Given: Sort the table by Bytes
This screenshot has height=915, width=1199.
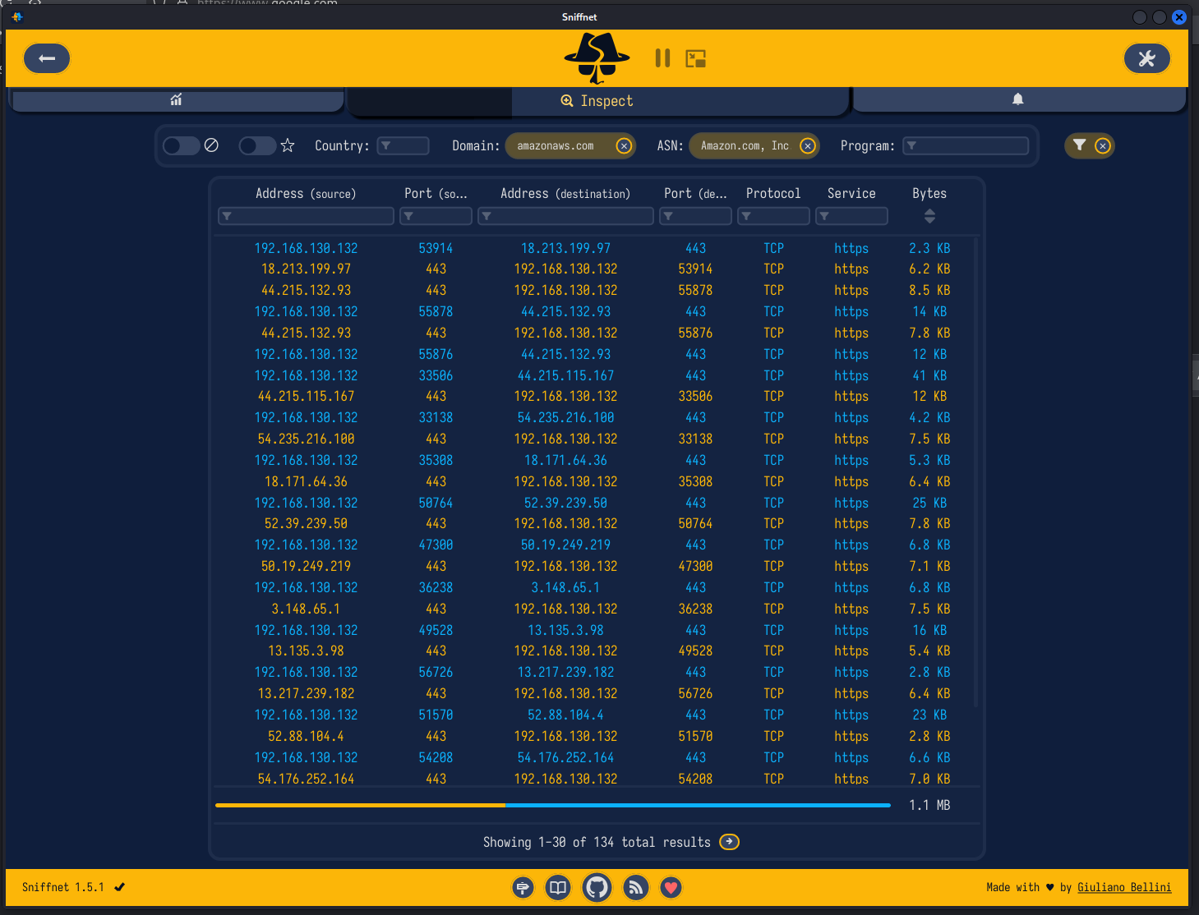Looking at the screenshot, I should click(x=929, y=216).
